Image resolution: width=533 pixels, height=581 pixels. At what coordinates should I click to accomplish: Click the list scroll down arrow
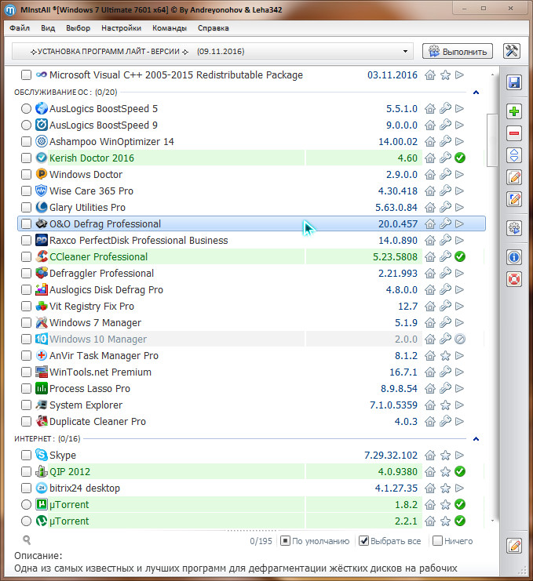[492, 521]
